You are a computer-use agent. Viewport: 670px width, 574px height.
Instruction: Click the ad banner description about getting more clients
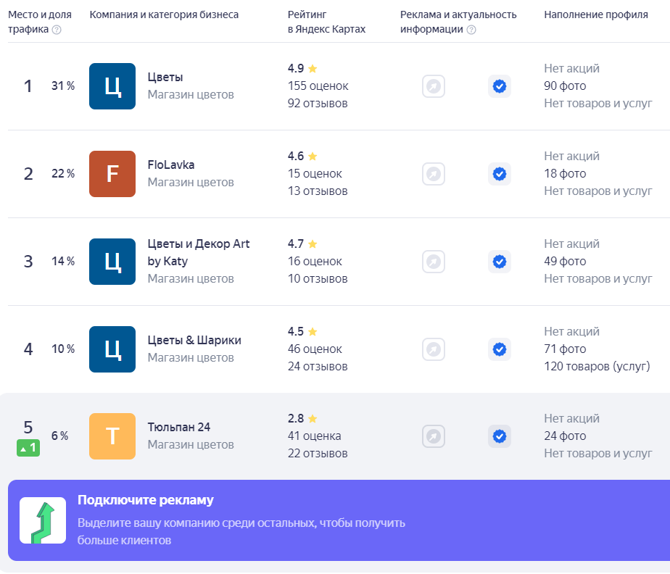[x=241, y=532]
